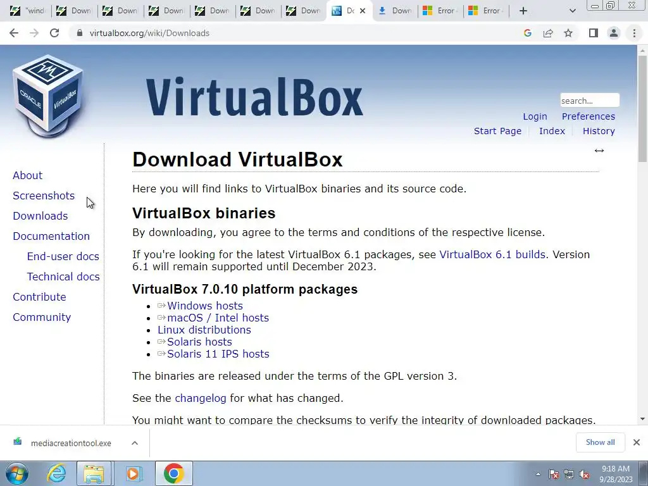The height and width of the screenshot is (486, 648).
Task: Switch to the download-icon "Down" tab
Action: (396, 11)
